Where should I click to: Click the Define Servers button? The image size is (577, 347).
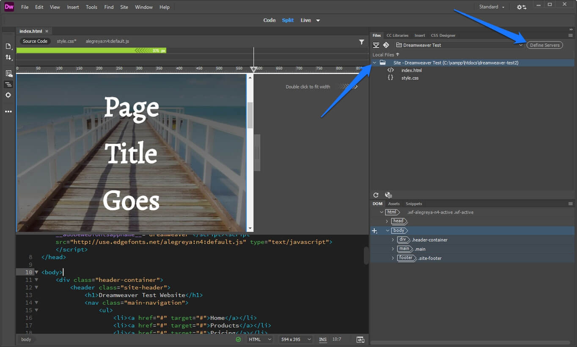[x=544, y=45]
